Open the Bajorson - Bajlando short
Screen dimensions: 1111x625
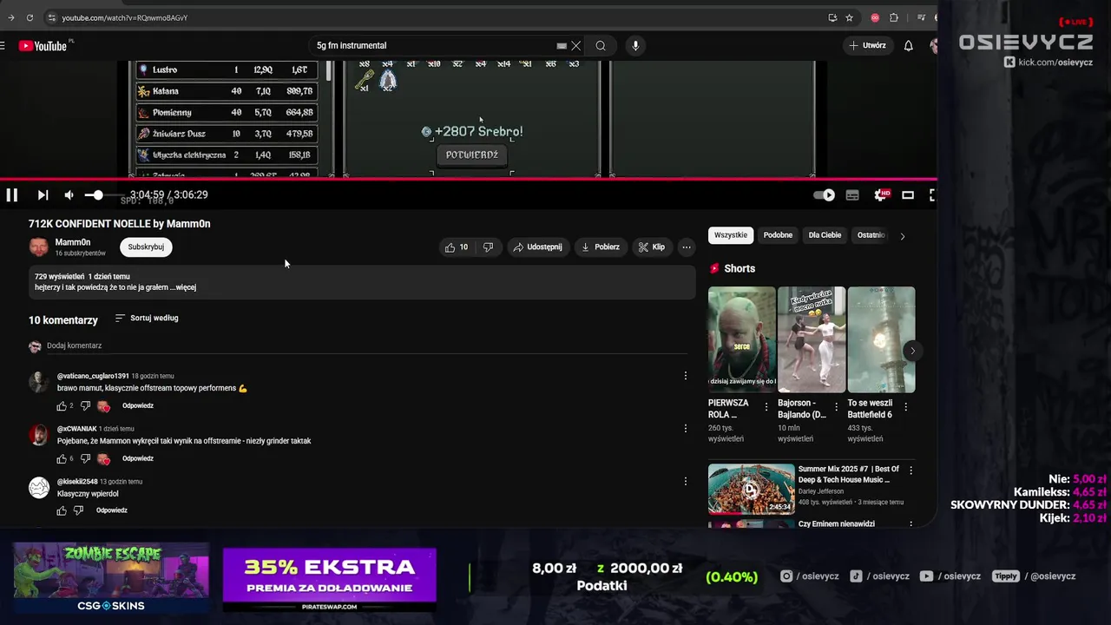[812, 339]
